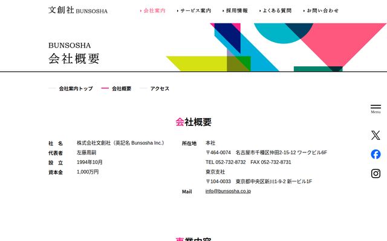Click the Tokyo address 〒104-0033 line
387x241 pixels.
259,181
